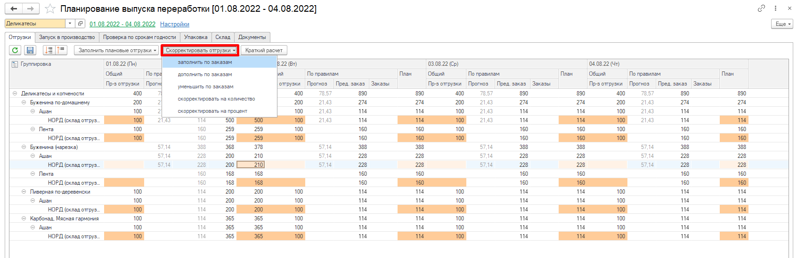Select 'дополнить по заказам' menu item
Image resolution: width=797 pixels, height=258 pixels.
coord(205,74)
